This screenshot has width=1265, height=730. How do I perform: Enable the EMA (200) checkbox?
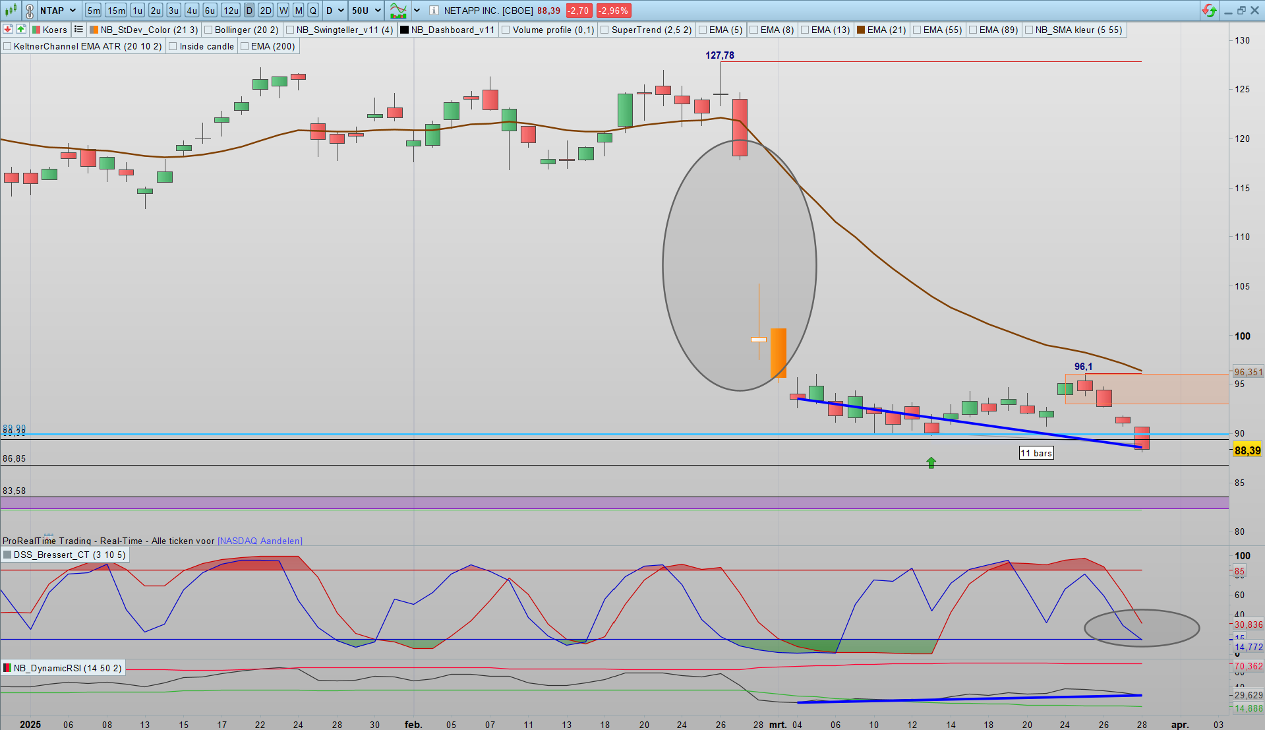(x=245, y=46)
